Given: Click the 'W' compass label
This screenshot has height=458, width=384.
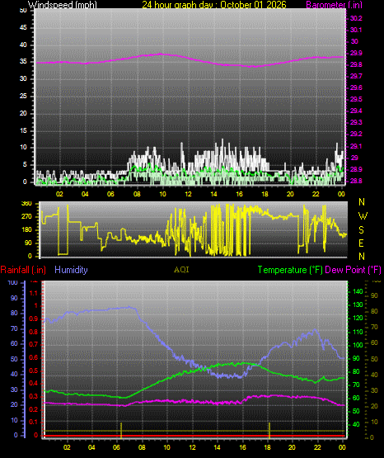Looking at the screenshot, I should pyautogui.click(x=363, y=216).
